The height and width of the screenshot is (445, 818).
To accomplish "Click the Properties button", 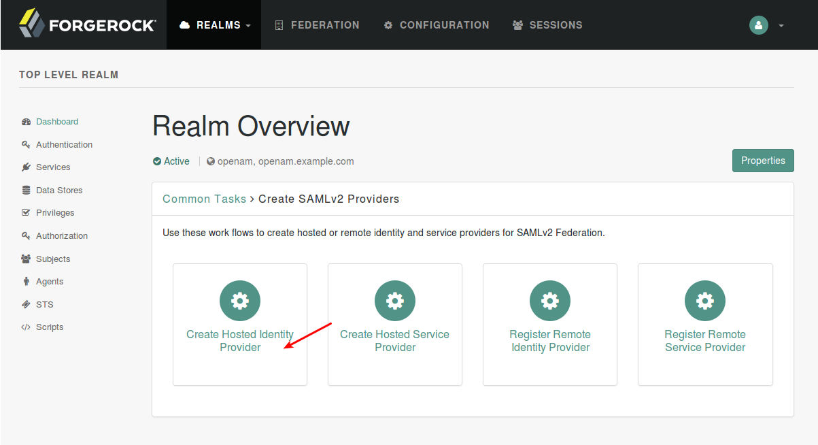I will click(763, 161).
